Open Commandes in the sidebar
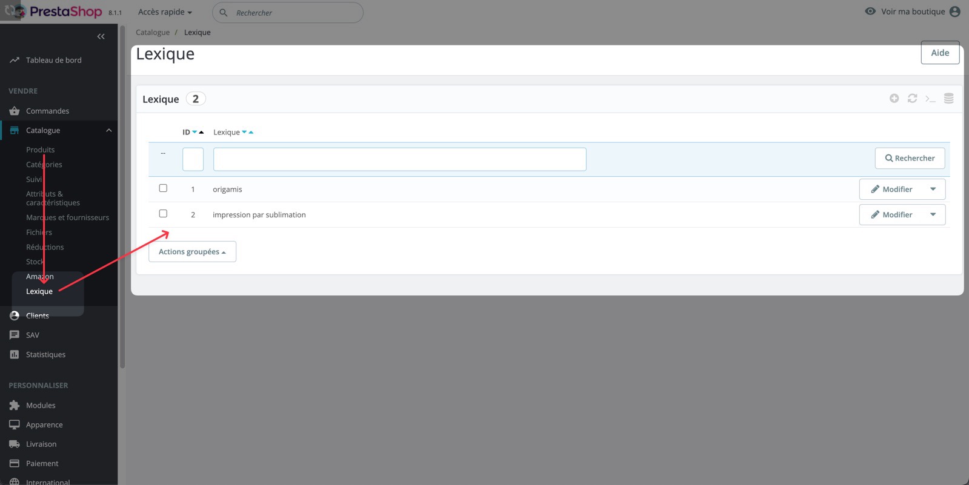Screen dimensions: 969x485 point(47,111)
